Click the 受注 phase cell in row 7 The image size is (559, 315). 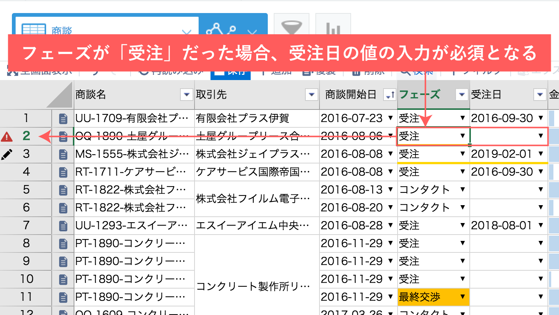[433, 226]
